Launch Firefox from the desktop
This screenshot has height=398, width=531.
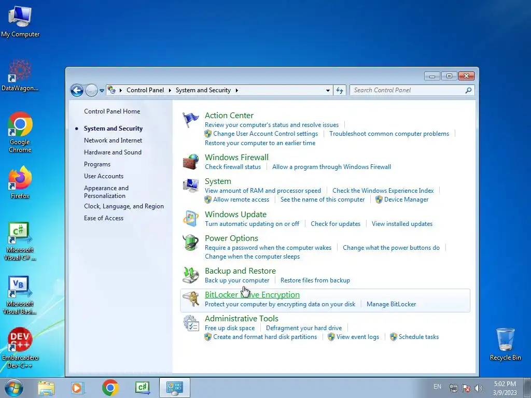click(x=20, y=183)
